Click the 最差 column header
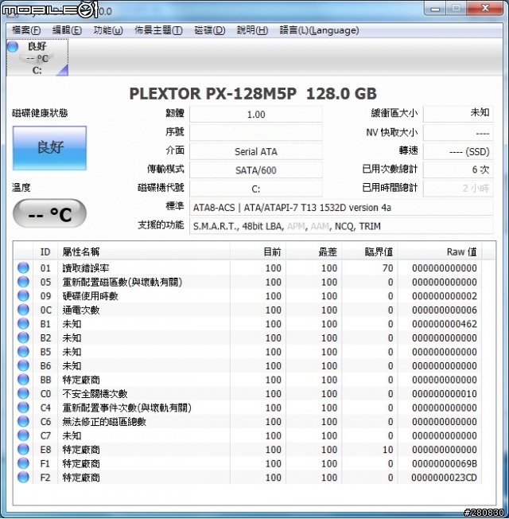 tap(314, 252)
